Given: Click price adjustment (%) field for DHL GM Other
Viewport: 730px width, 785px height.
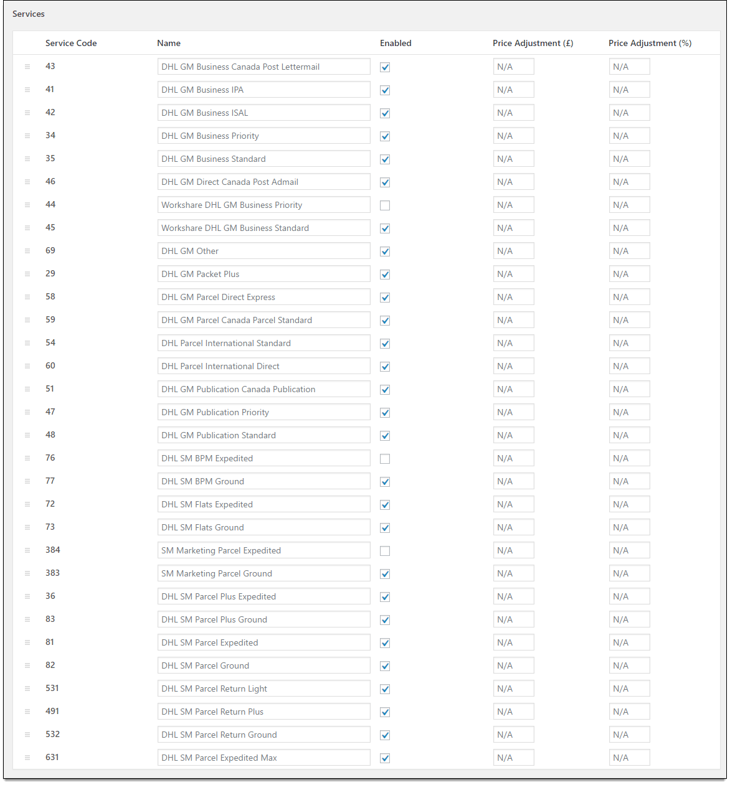Looking at the screenshot, I should (629, 251).
